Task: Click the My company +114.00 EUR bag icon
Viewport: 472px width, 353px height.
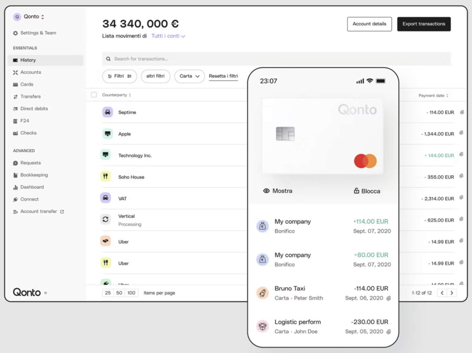Action: (263, 226)
